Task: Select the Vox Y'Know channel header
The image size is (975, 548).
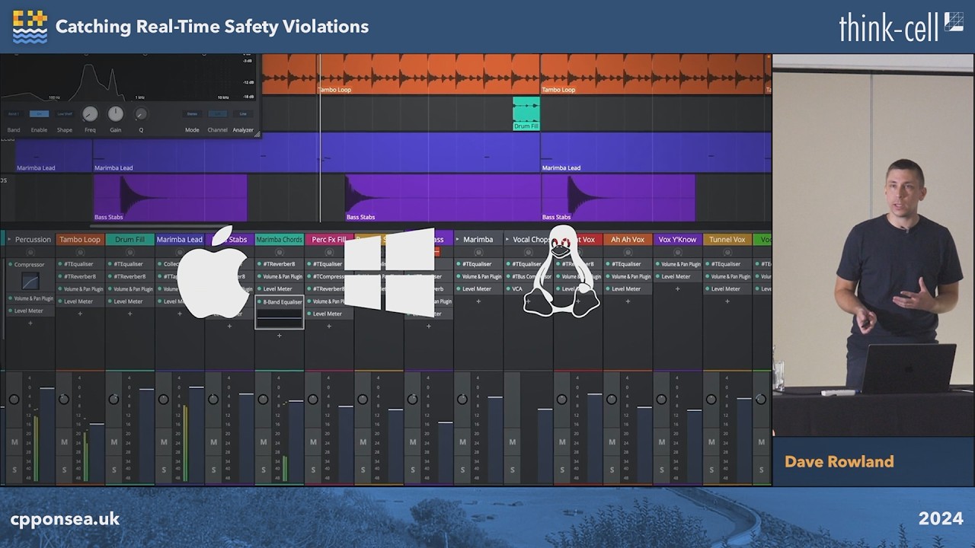Action: (x=677, y=239)
